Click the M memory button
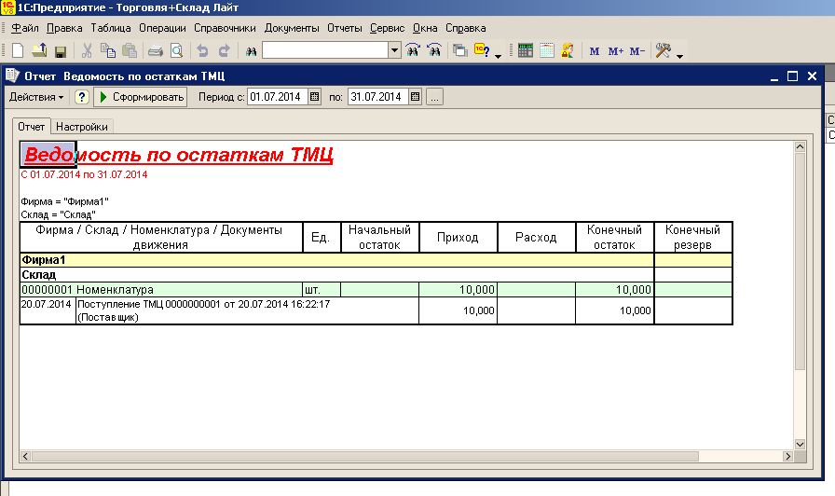 (595, 51)
